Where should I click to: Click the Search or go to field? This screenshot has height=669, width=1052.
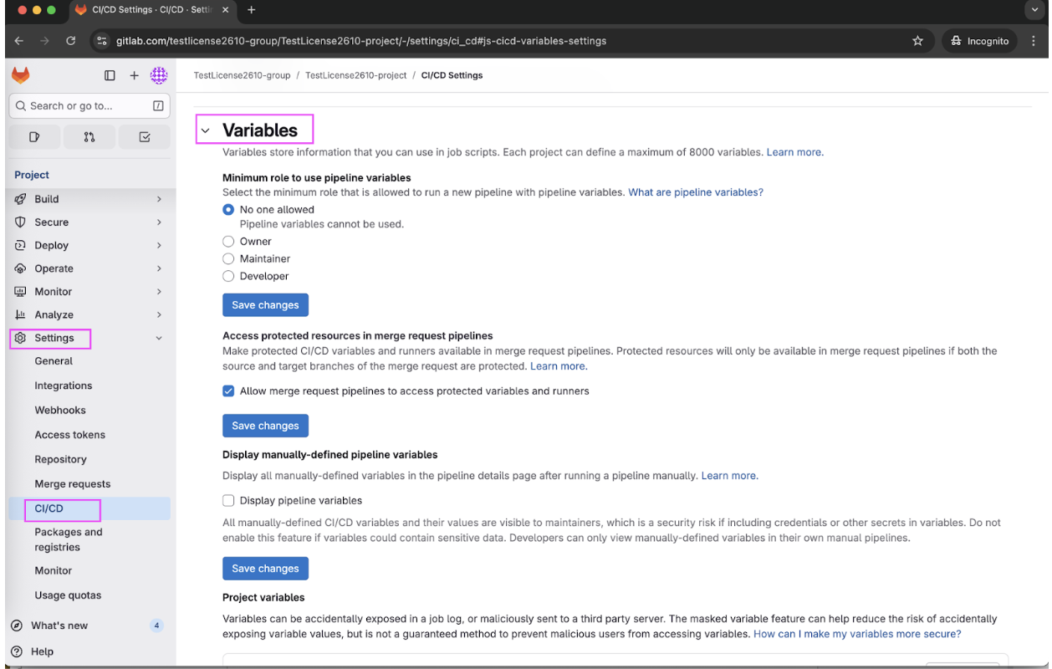[x=89, y=105]
